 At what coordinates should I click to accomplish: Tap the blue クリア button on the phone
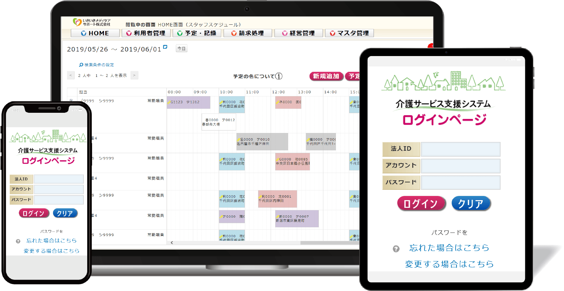coord(65,213)
